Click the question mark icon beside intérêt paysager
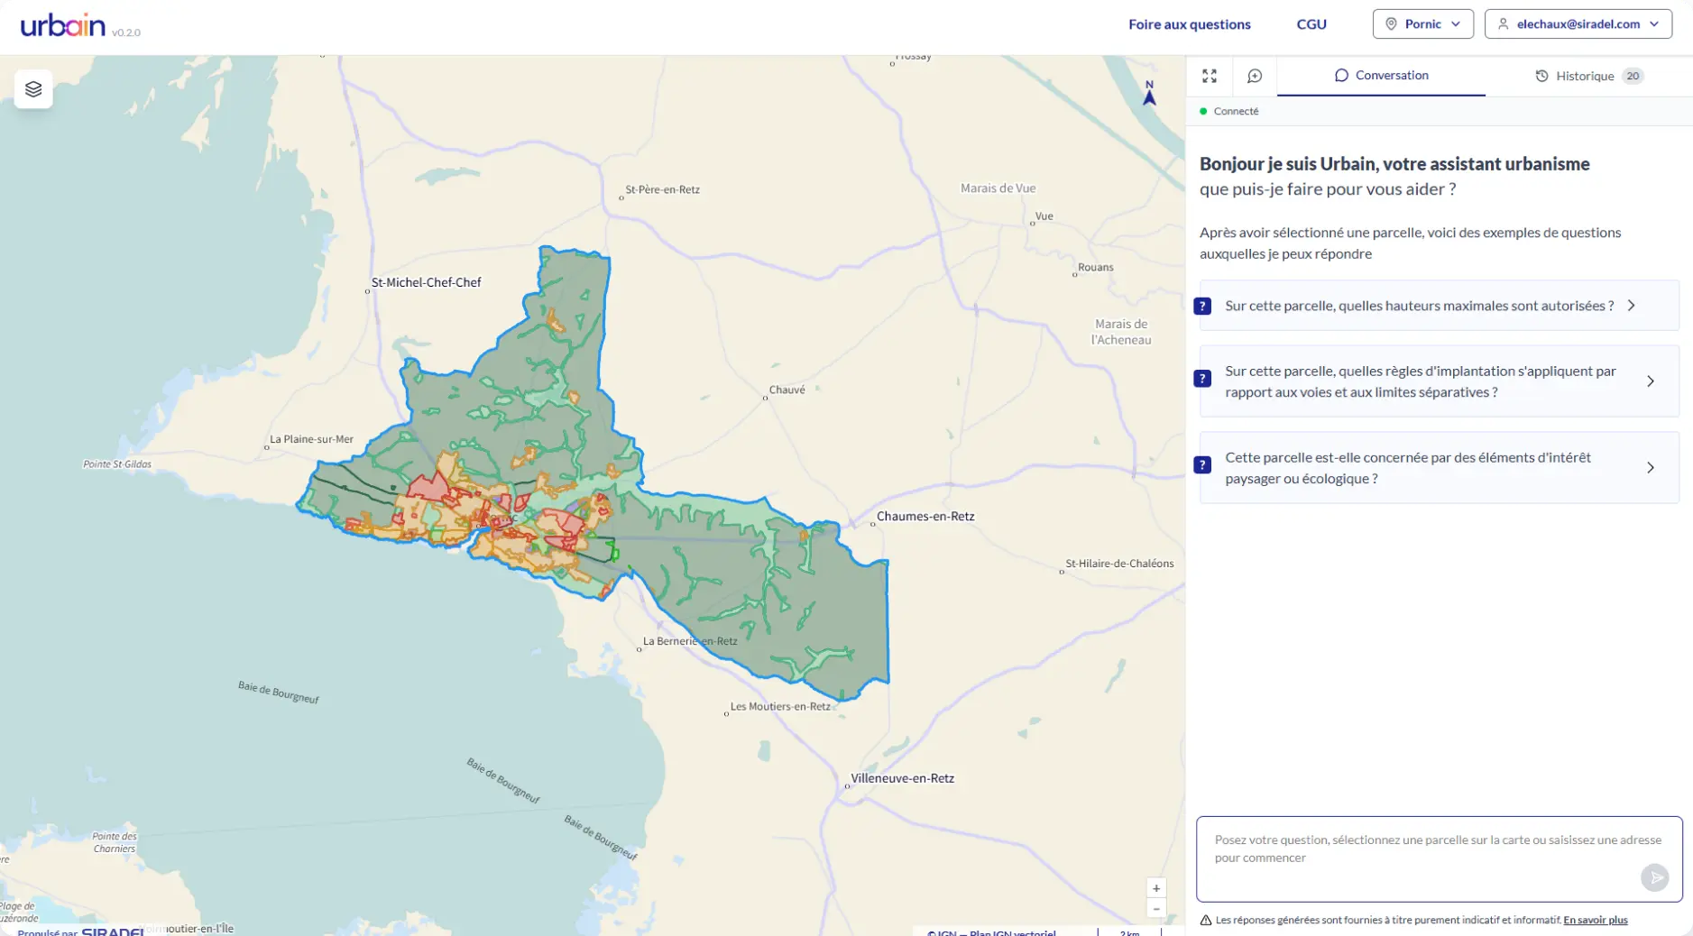Image resolution: width=1693 pixels, height=936 pixels. (1202, 465)
